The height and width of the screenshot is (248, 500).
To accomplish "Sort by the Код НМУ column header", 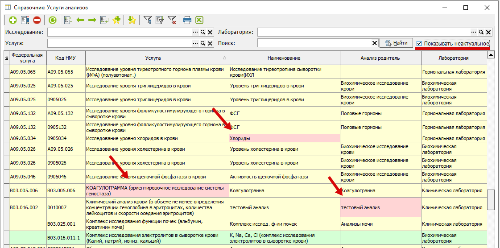I will (x=66, y=58).
